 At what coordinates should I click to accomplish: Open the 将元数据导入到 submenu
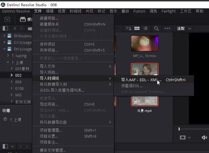[73, 84]
